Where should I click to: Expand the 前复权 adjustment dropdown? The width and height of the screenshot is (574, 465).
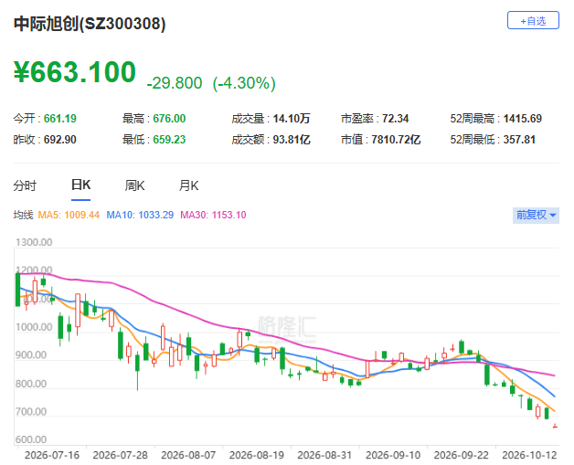(x=536, y=215)
